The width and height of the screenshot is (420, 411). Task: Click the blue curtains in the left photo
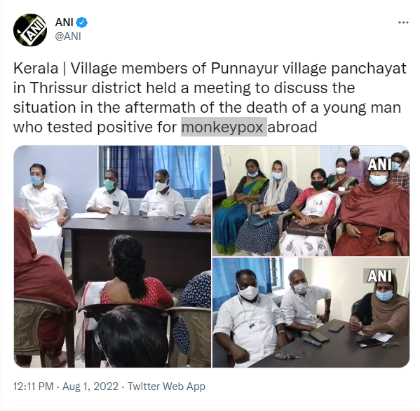[155, 170]
